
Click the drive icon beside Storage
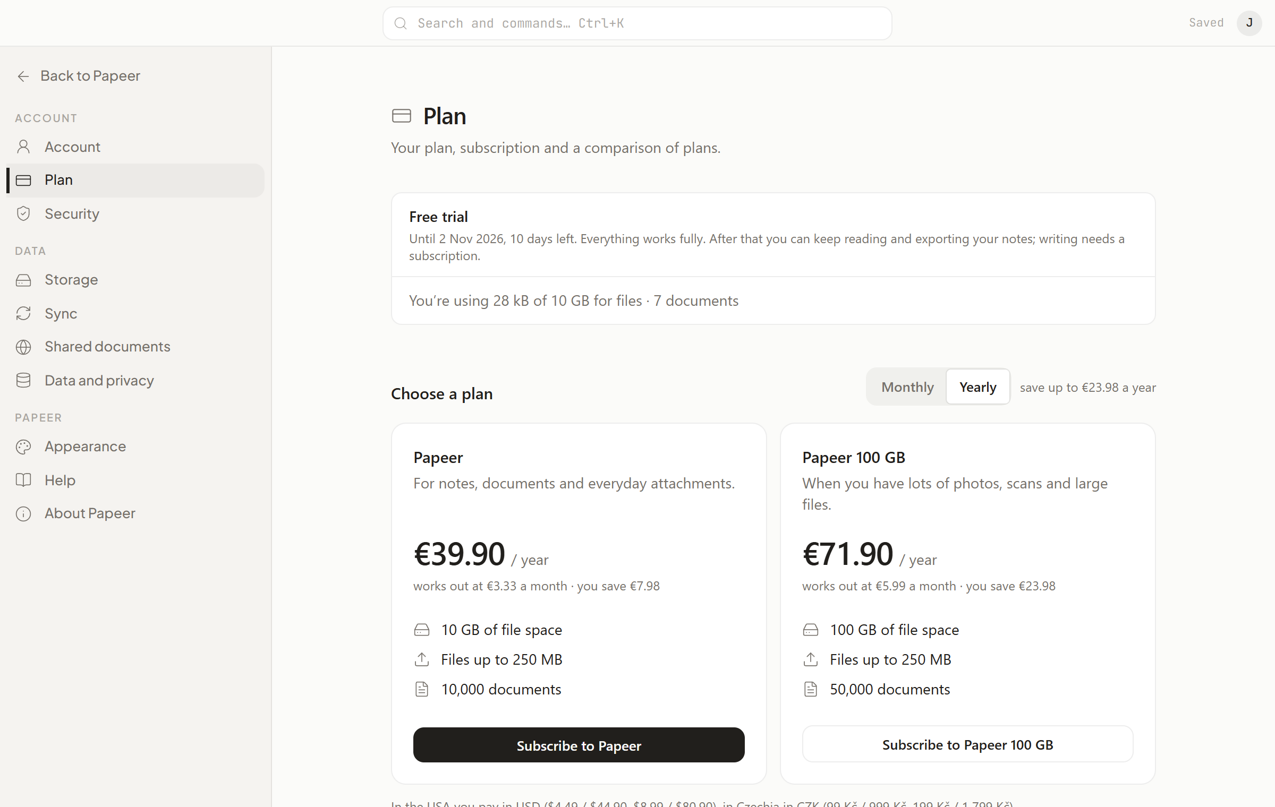point(23,280)
